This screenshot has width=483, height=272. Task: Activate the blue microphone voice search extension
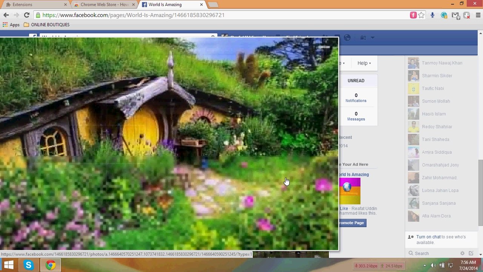click(x=432, y=15)
